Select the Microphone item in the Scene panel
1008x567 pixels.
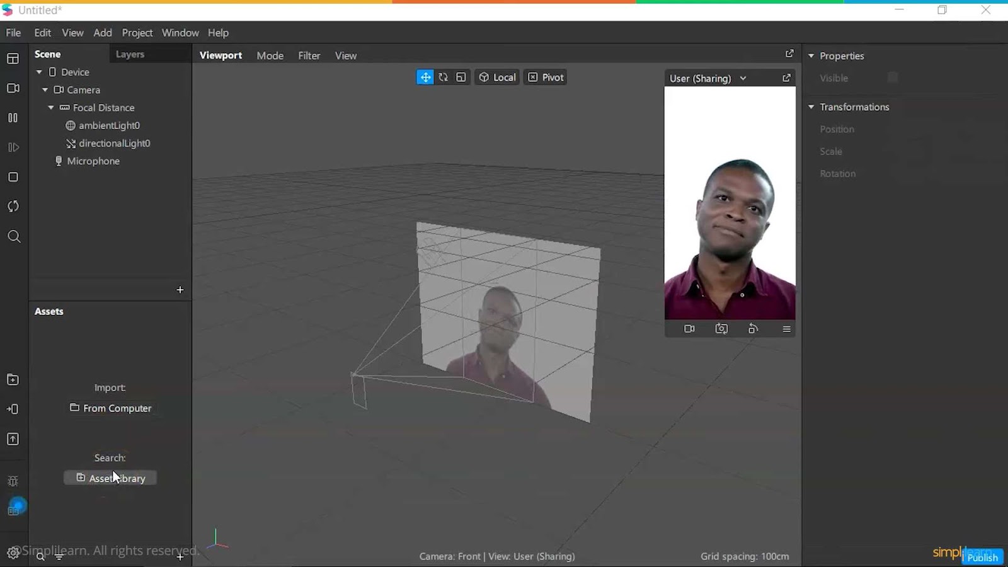93,161
